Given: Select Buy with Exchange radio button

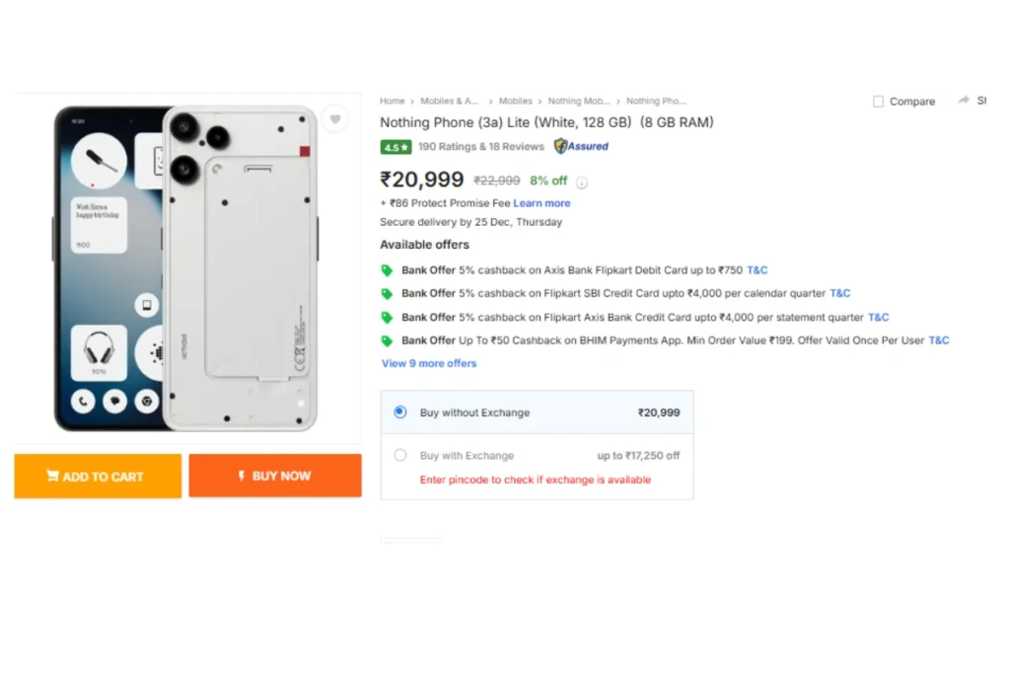Looking at the screenshot, I should 400,456.
